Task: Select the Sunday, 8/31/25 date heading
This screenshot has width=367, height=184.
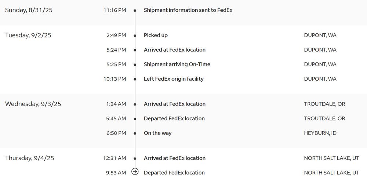Action: tap(29, 10)
